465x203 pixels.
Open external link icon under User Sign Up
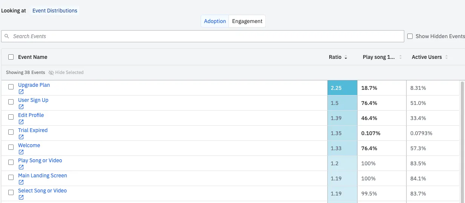pyautogui.click(x=21, y=107)
